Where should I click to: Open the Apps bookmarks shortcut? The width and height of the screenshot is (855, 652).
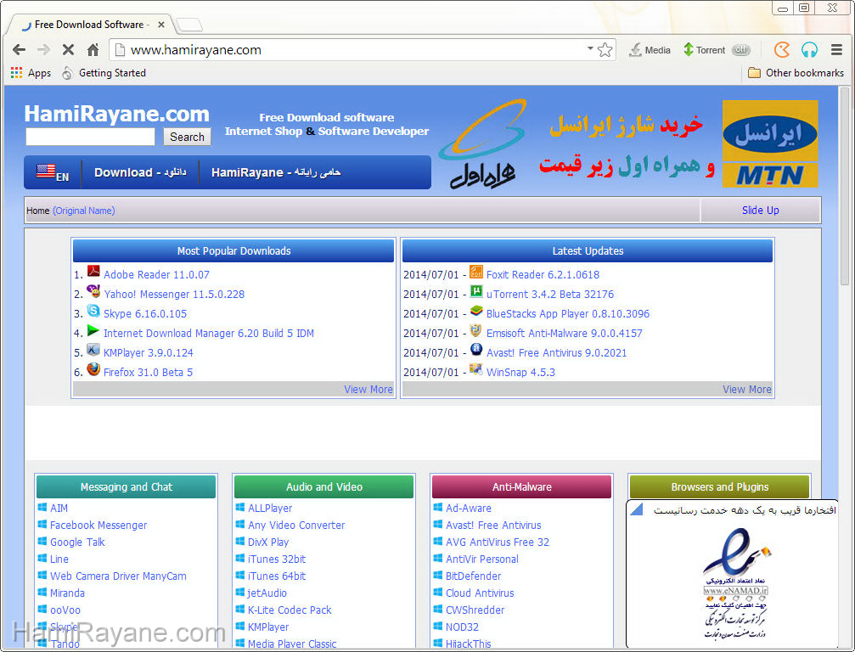click(31, 72)
